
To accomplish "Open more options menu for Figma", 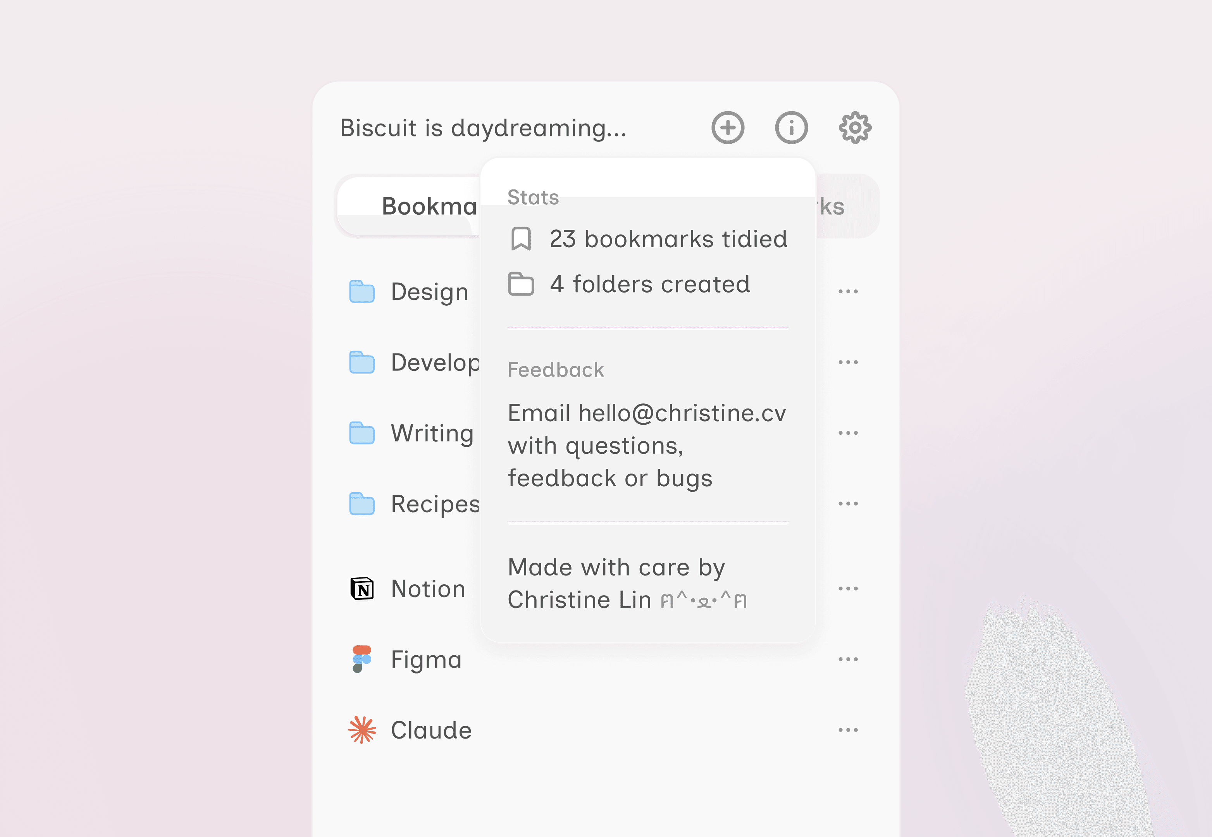I will pyautogui.click(x=847, y=659).
